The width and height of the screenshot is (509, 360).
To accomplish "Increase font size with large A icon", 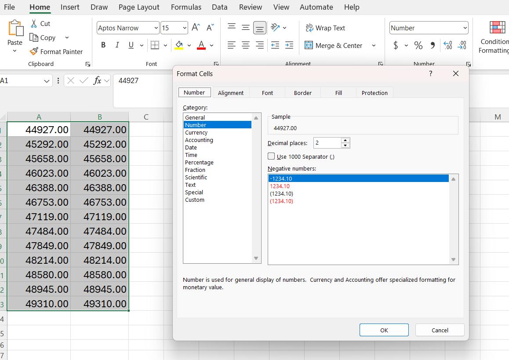I will (196, 27).
